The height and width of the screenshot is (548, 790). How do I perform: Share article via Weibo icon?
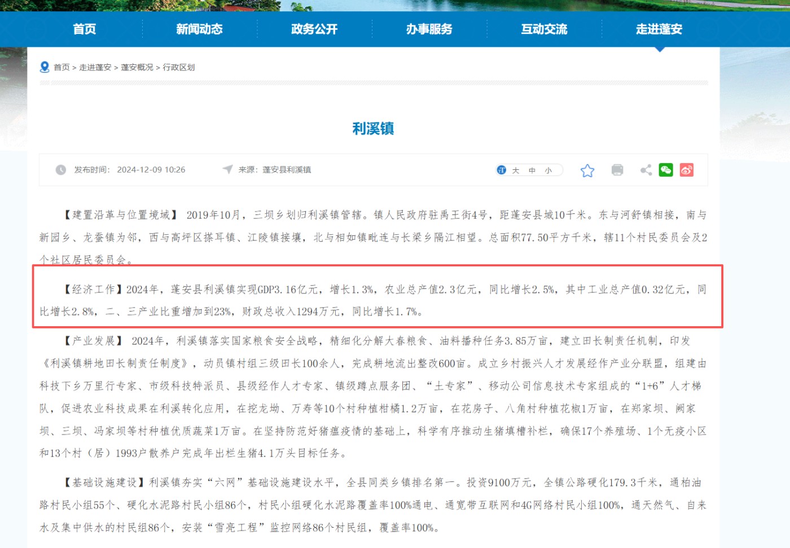click(x=687, y=170)
